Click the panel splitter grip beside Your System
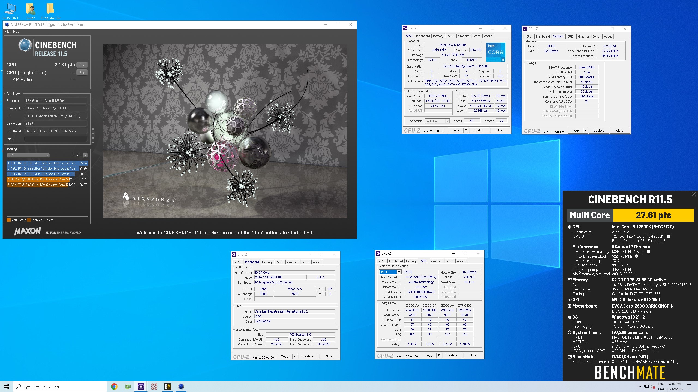 click(93, 137)
